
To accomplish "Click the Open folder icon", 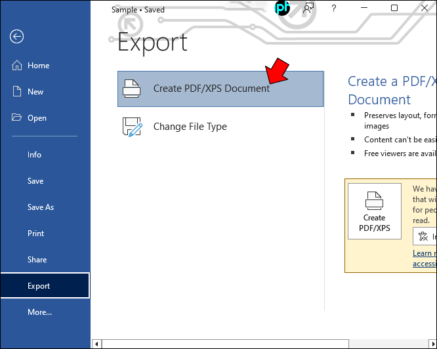I will coord(16,117).
